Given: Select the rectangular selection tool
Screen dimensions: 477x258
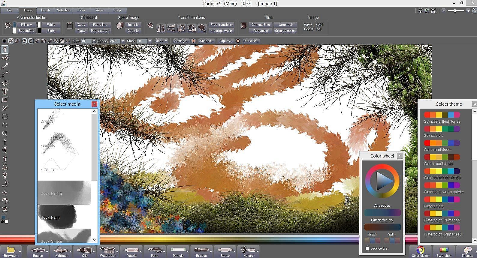Looking at the screenshot, I should 5,117.
